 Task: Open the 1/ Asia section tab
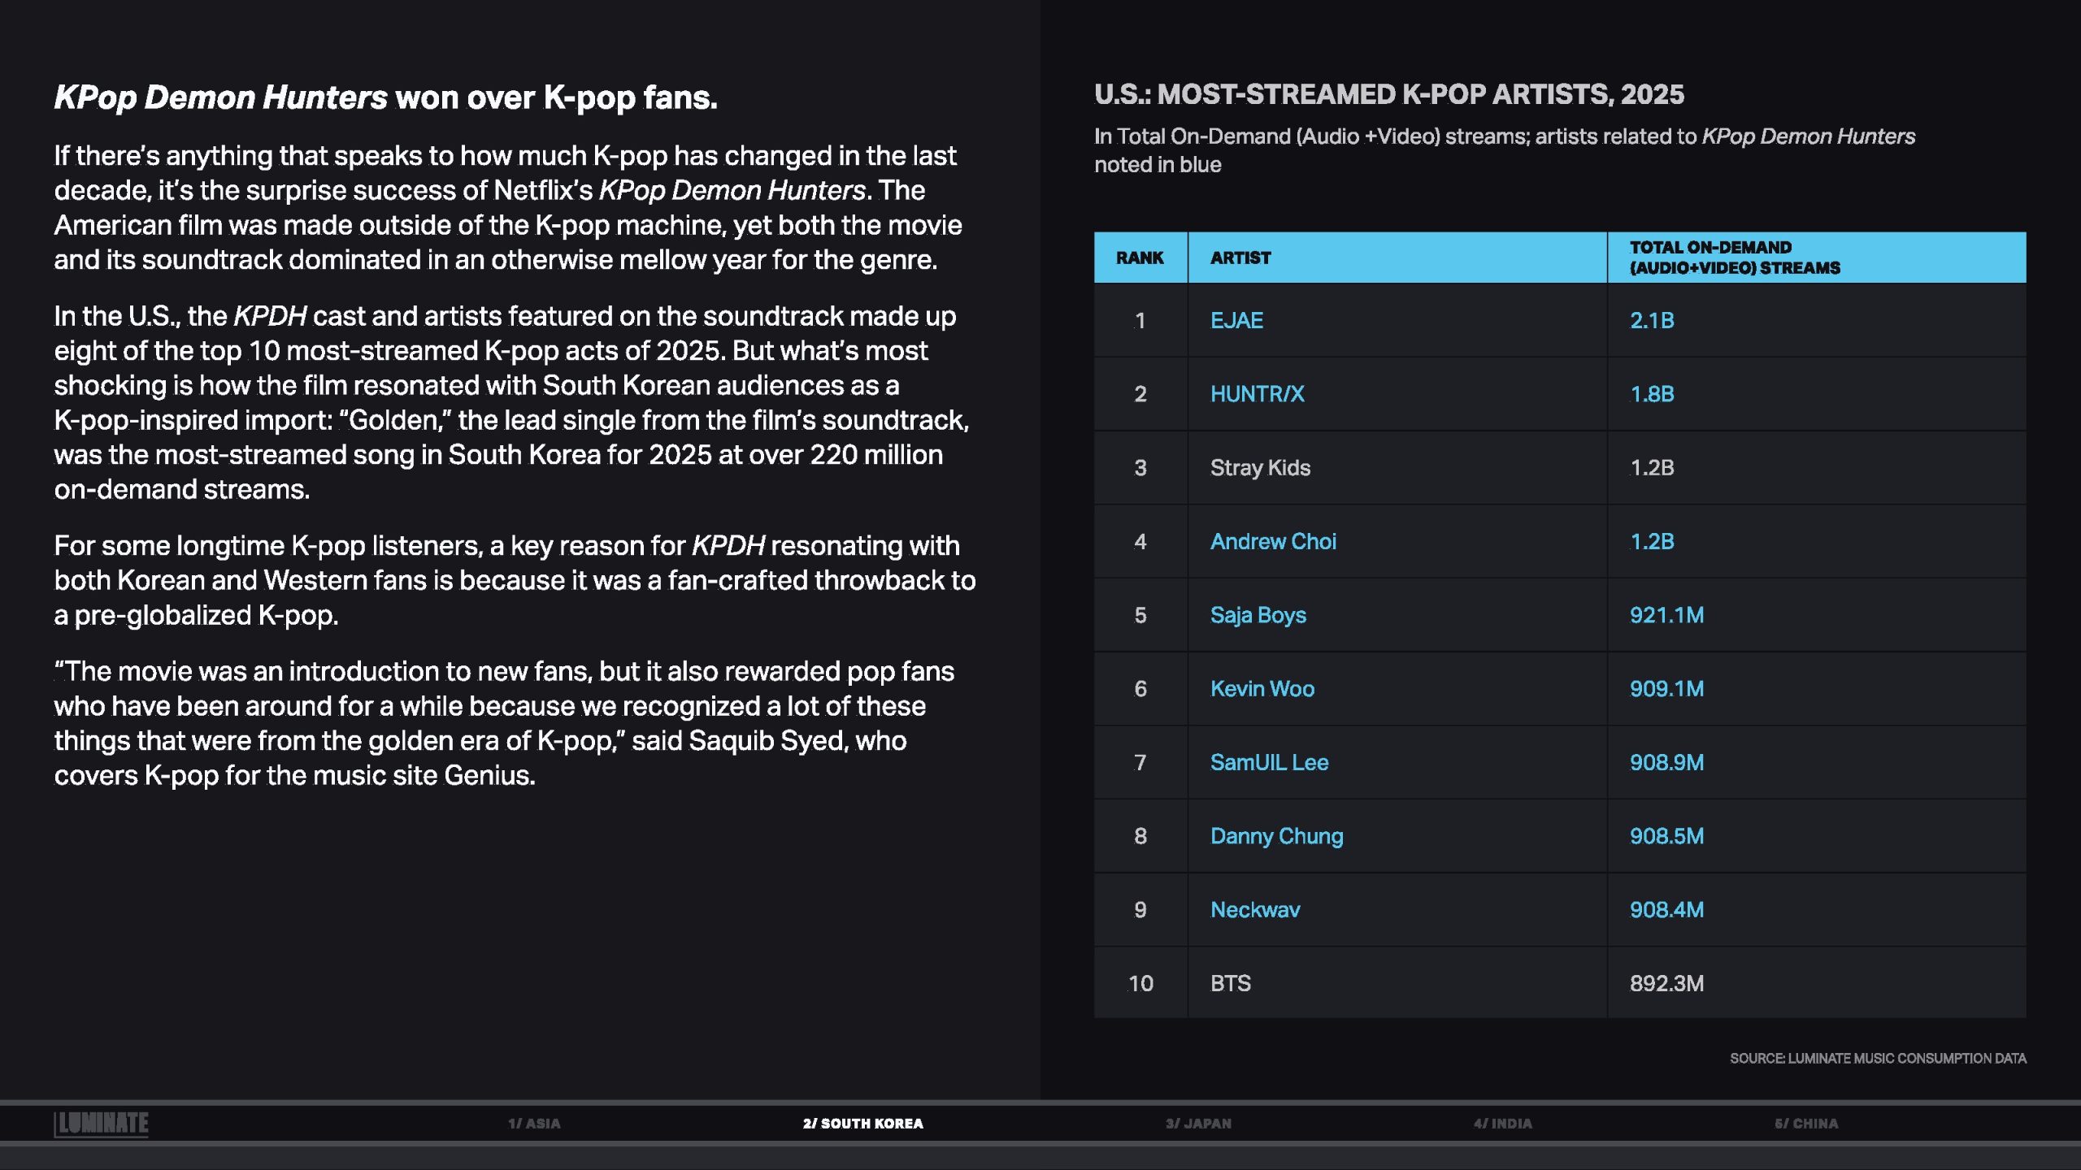(534, 1124)
